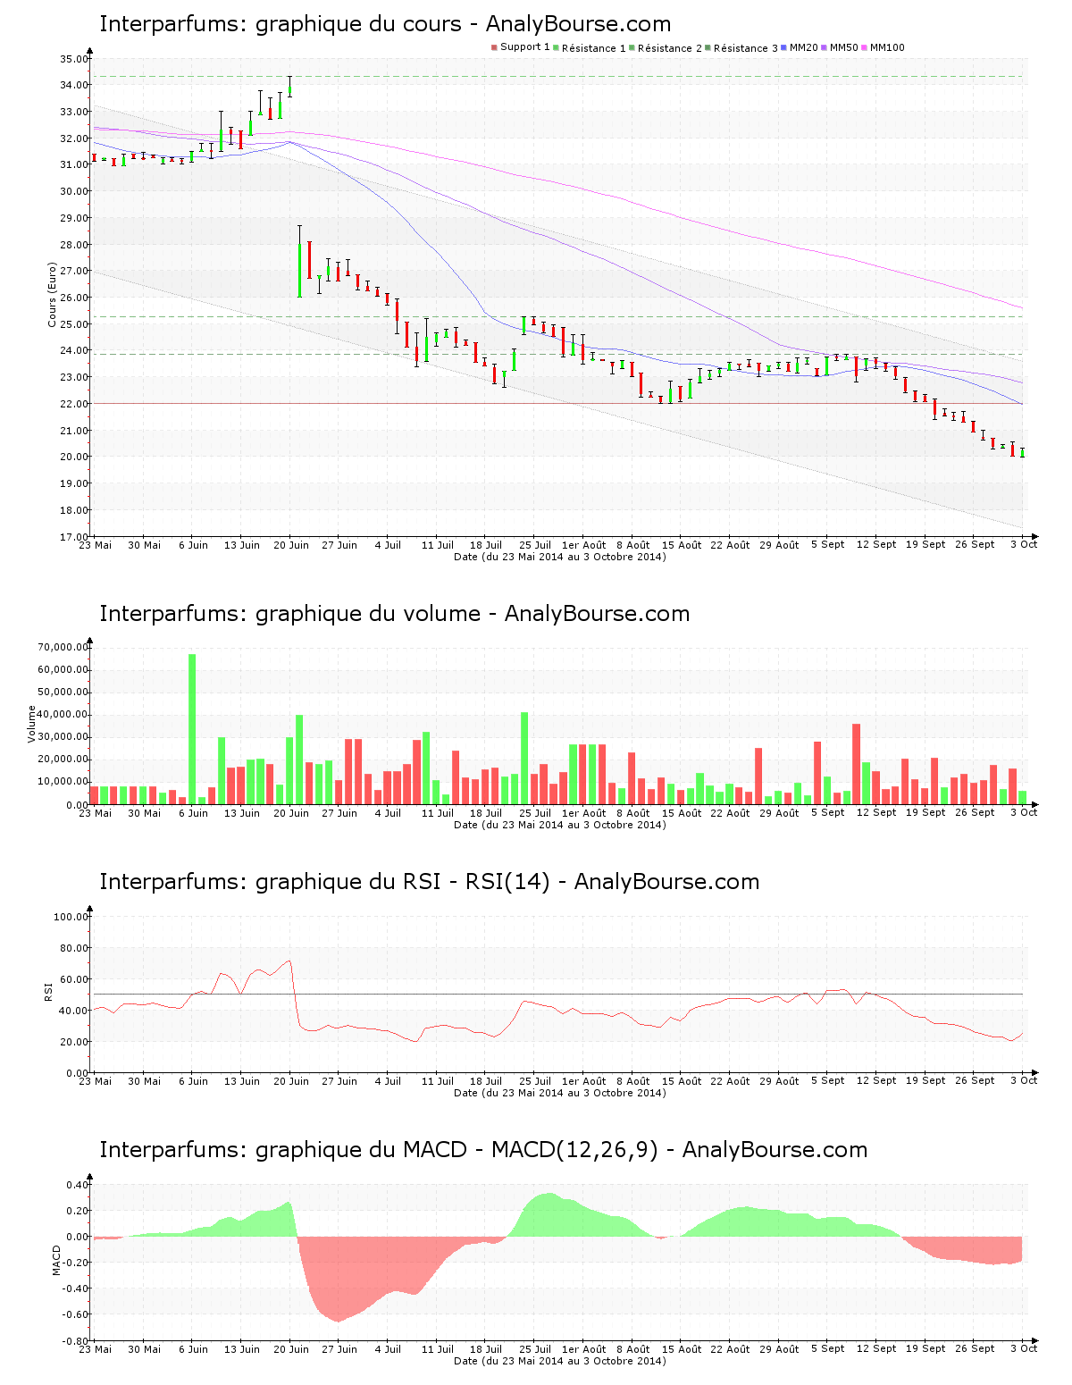Click the blue MM20 legend swatch
1072x1385 pixels.
click(784, 47)
